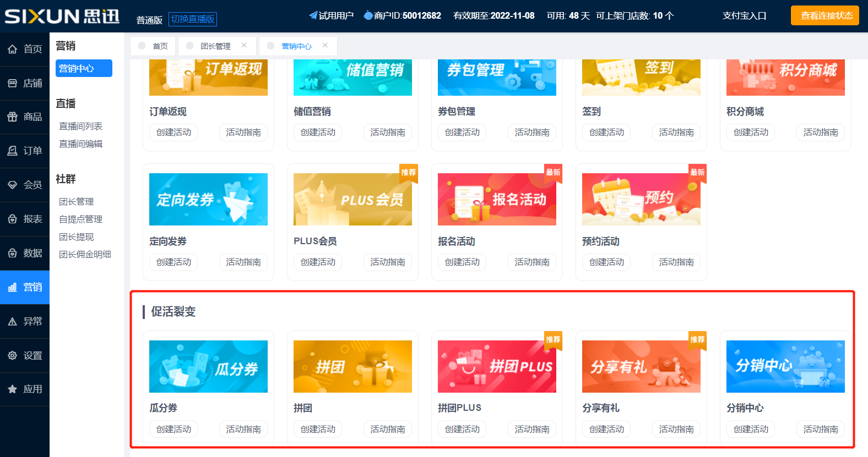The width and height of the screenshot is (868, 457).
Task: Open the 店铺 store sidebar icon
Action: (x=13, y=84)
